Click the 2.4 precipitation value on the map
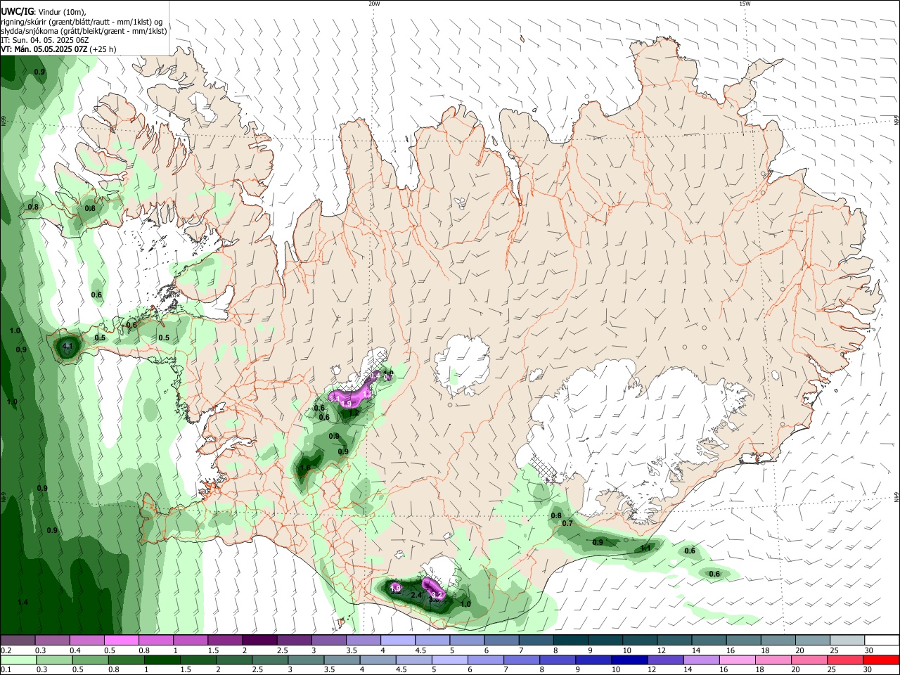900x675 pixels. tap(416, 596)
